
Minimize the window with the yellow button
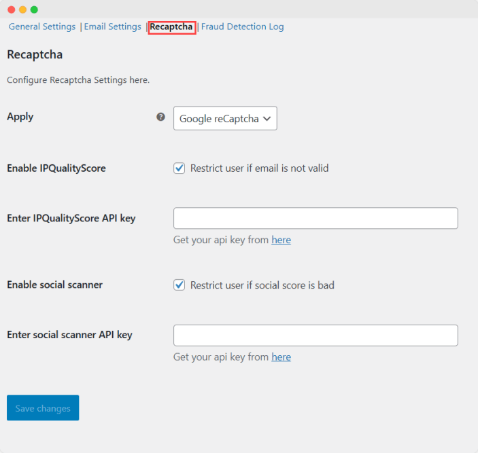click(22, 10)
